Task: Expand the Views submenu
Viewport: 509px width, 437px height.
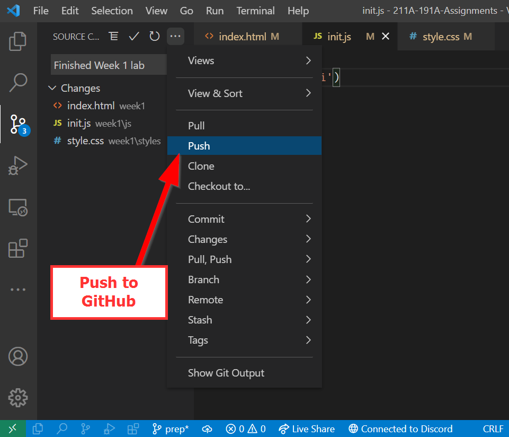Action: [249, 60]
